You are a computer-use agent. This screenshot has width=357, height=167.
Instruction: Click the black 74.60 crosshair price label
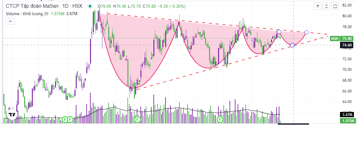pos(347,45)
